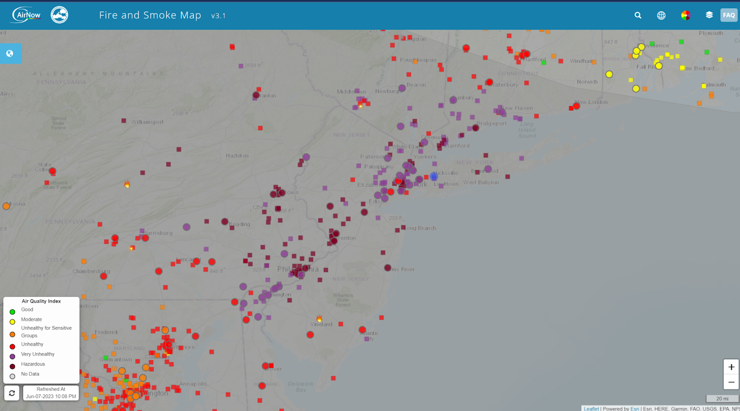Click the purple circle near Beacon
This screenshot has width=740, height=411.
tap(402, 88)
